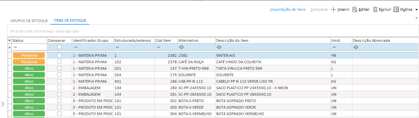Check Comparar box for T-VIN-PRETO-999 row
The width and height of the screenshot is (419, 118).
click(x=59, y=68)
